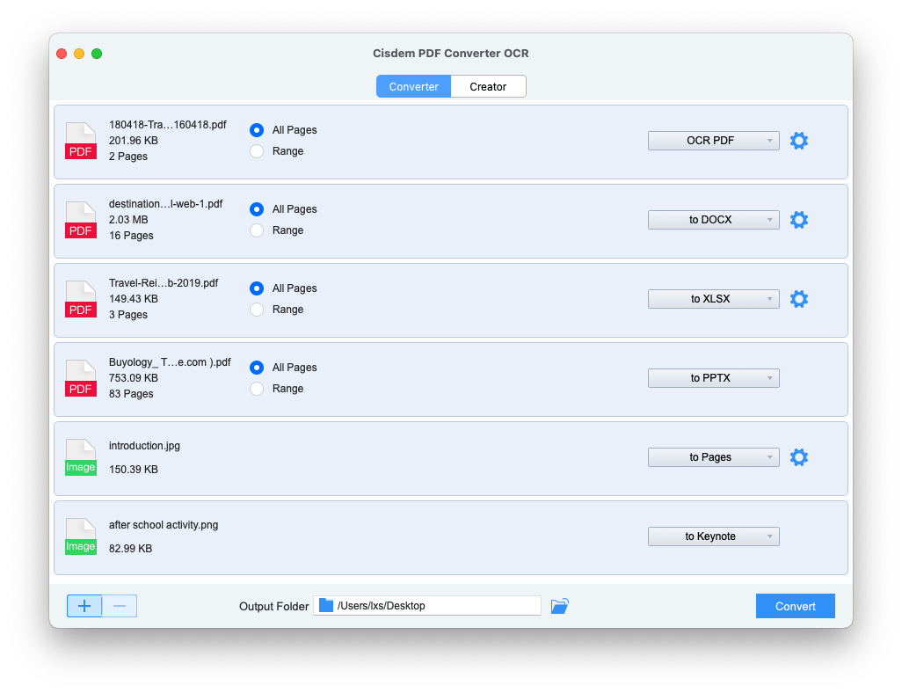Click the 149.43 KB size text
Image resolution: width=902 pixels, height=693 pixels.
coord(133,299)
